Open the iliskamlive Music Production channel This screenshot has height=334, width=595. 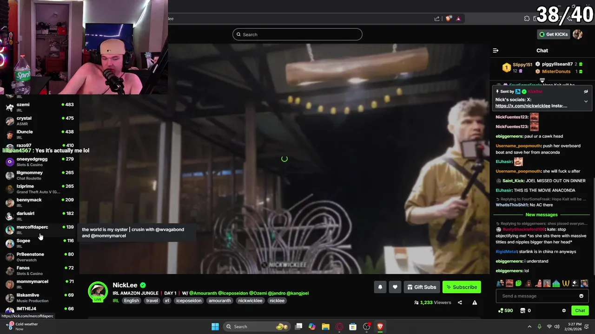point(40,298)
